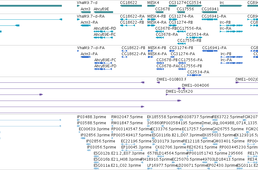Viewport: 258px width, 170px height.
Task: Select the RM02047.5prime EST
Action: click(x=112, y=120)
